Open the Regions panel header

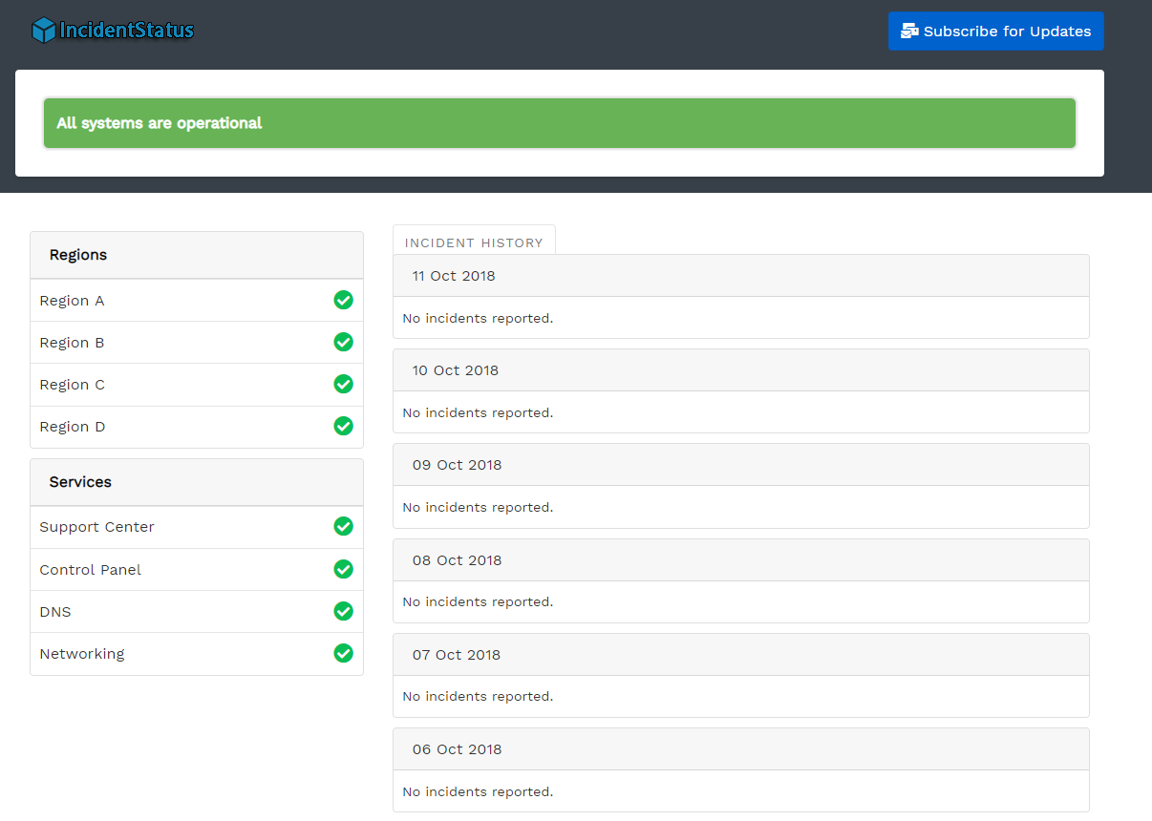point(77,255)
